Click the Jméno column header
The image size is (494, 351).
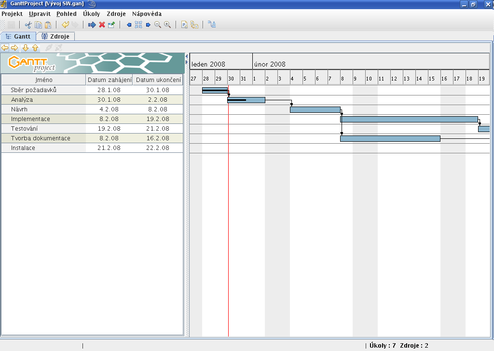coord(44,80)
